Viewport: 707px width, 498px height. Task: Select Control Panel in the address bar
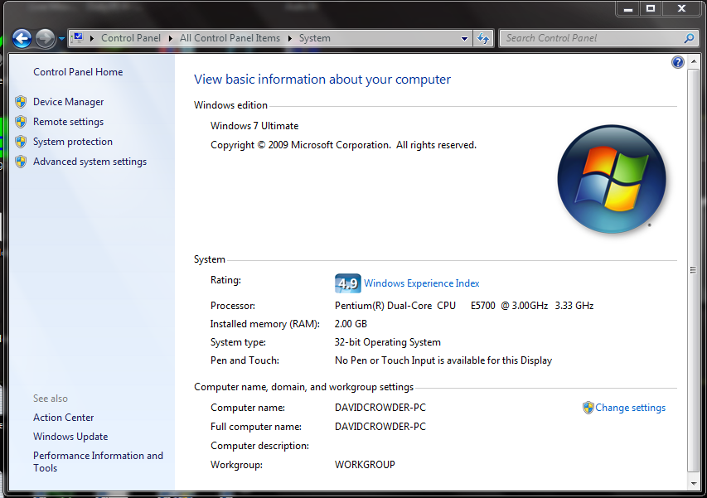point(131,38)
